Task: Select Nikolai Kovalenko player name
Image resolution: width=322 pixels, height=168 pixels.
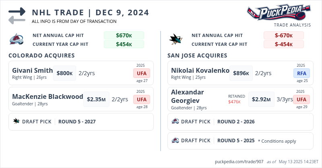Action: (200, 70)
